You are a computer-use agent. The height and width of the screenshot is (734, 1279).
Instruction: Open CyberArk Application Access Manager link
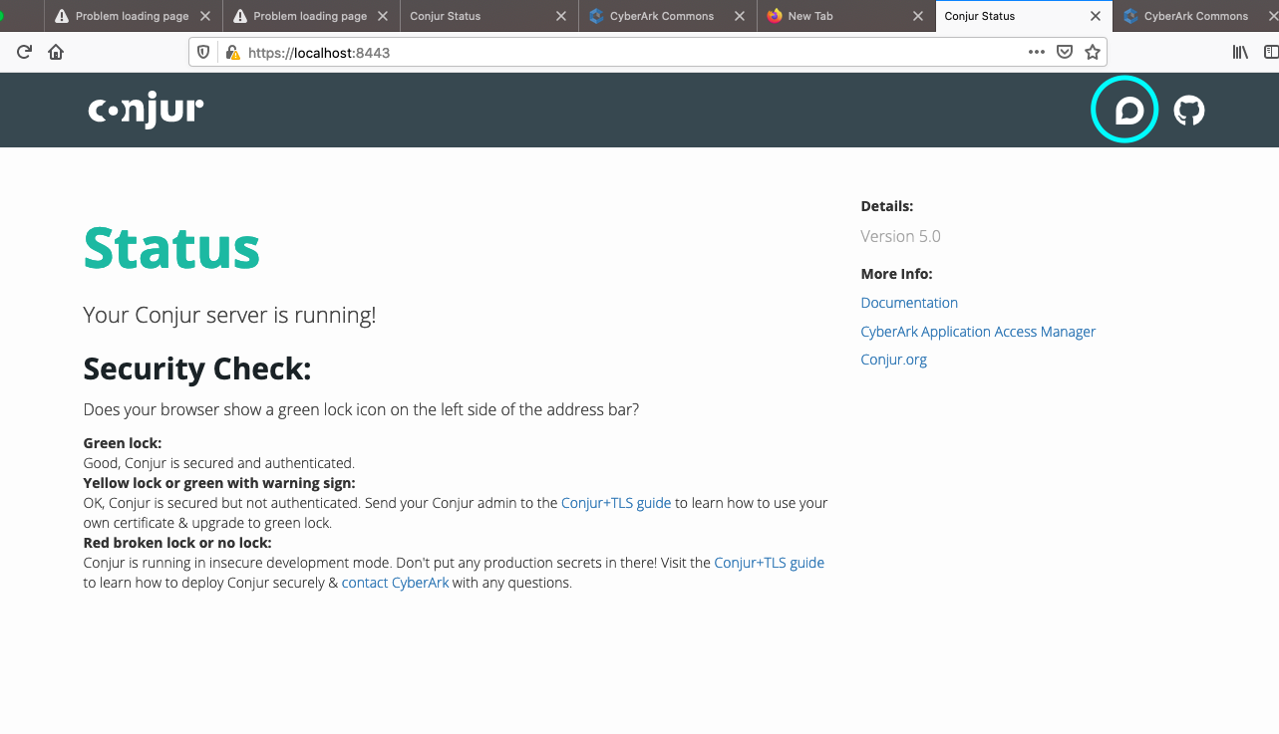(x=978, y=332)
